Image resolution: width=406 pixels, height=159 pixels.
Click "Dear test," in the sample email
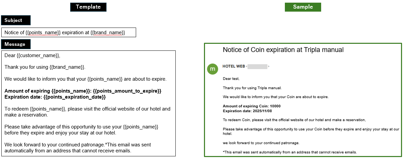[x=231, y=79]
